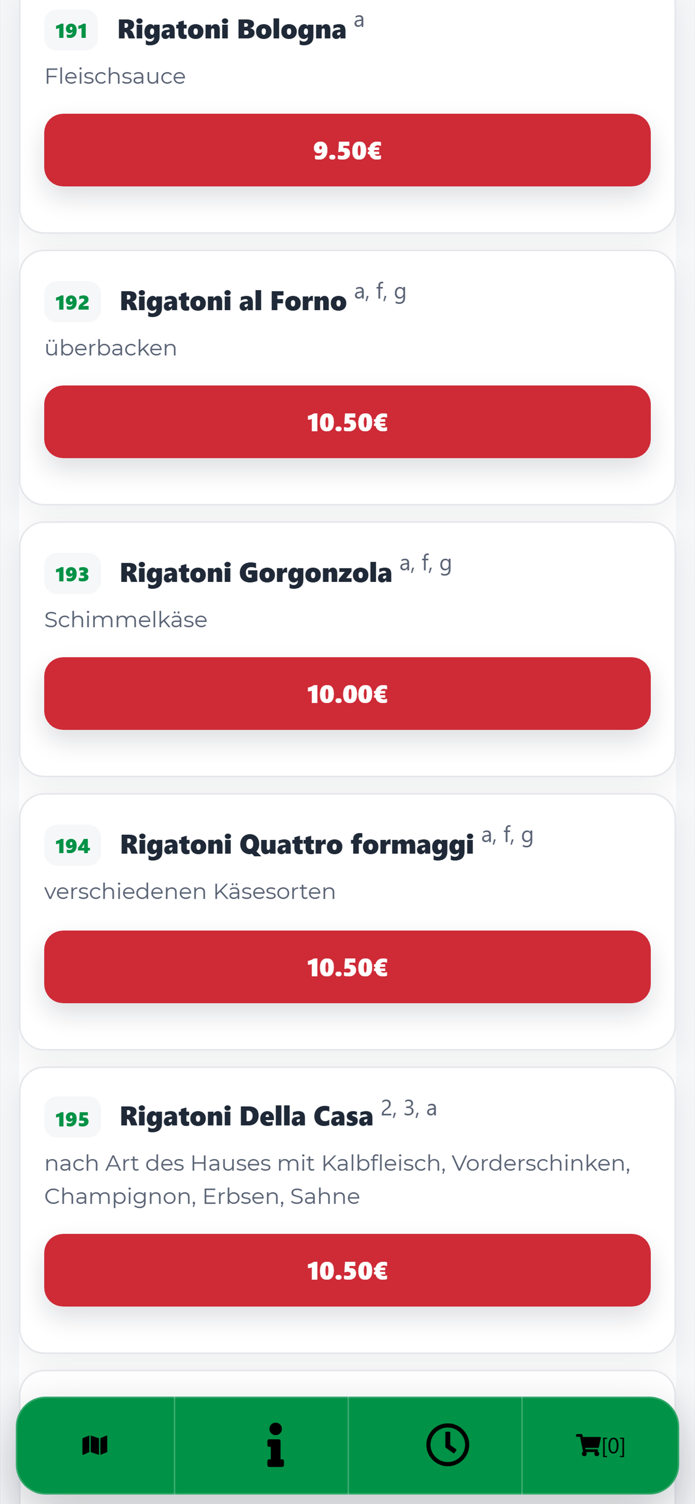This screenshot has width=695, height=1504.
Task: Select the Rigatoni Gorgonzola title
Action: click(255, 573)
